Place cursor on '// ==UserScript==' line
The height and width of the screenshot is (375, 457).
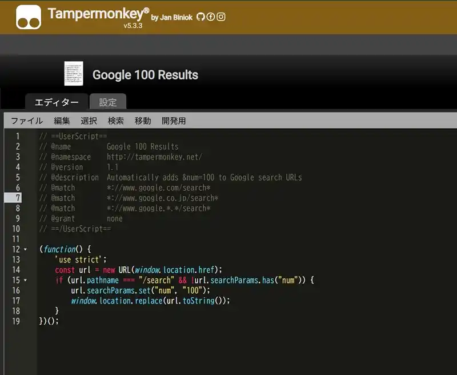[73, 136]
